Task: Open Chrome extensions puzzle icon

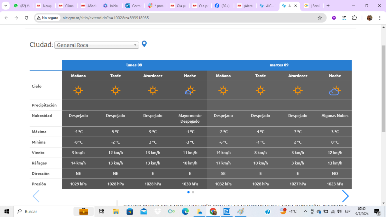Action: coord(354,18)
